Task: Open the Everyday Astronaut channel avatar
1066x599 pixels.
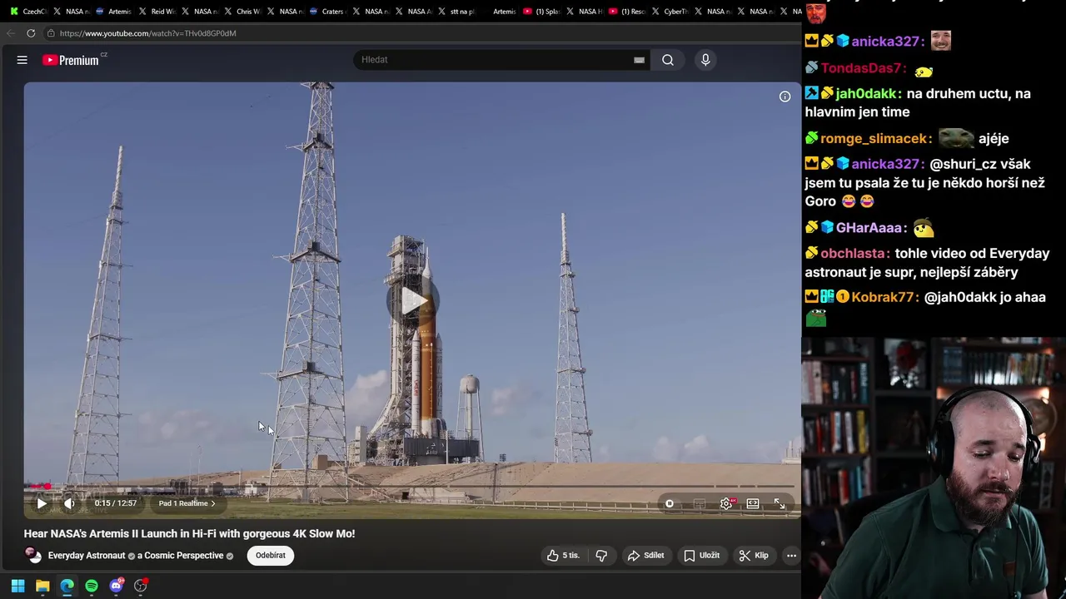Action: click(x=33, y=555)
